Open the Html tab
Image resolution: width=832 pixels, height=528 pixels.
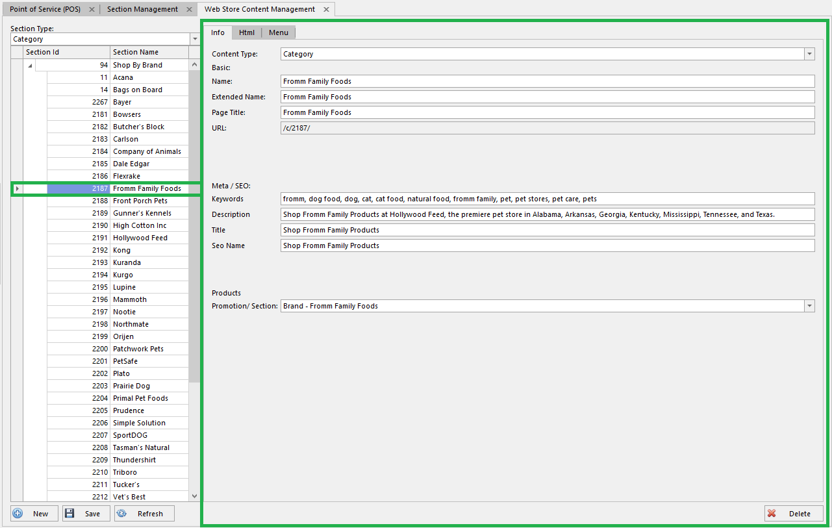(247, 32)
